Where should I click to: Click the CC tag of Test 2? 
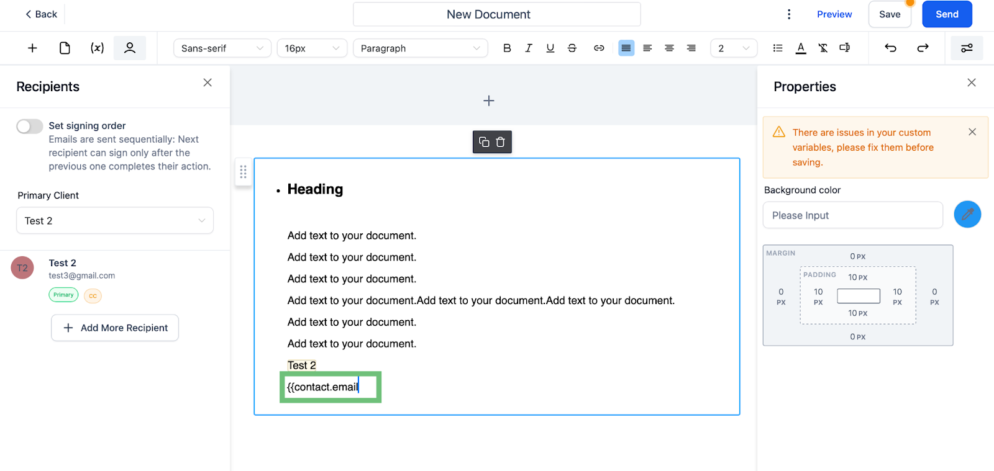(x=93, y=296)
